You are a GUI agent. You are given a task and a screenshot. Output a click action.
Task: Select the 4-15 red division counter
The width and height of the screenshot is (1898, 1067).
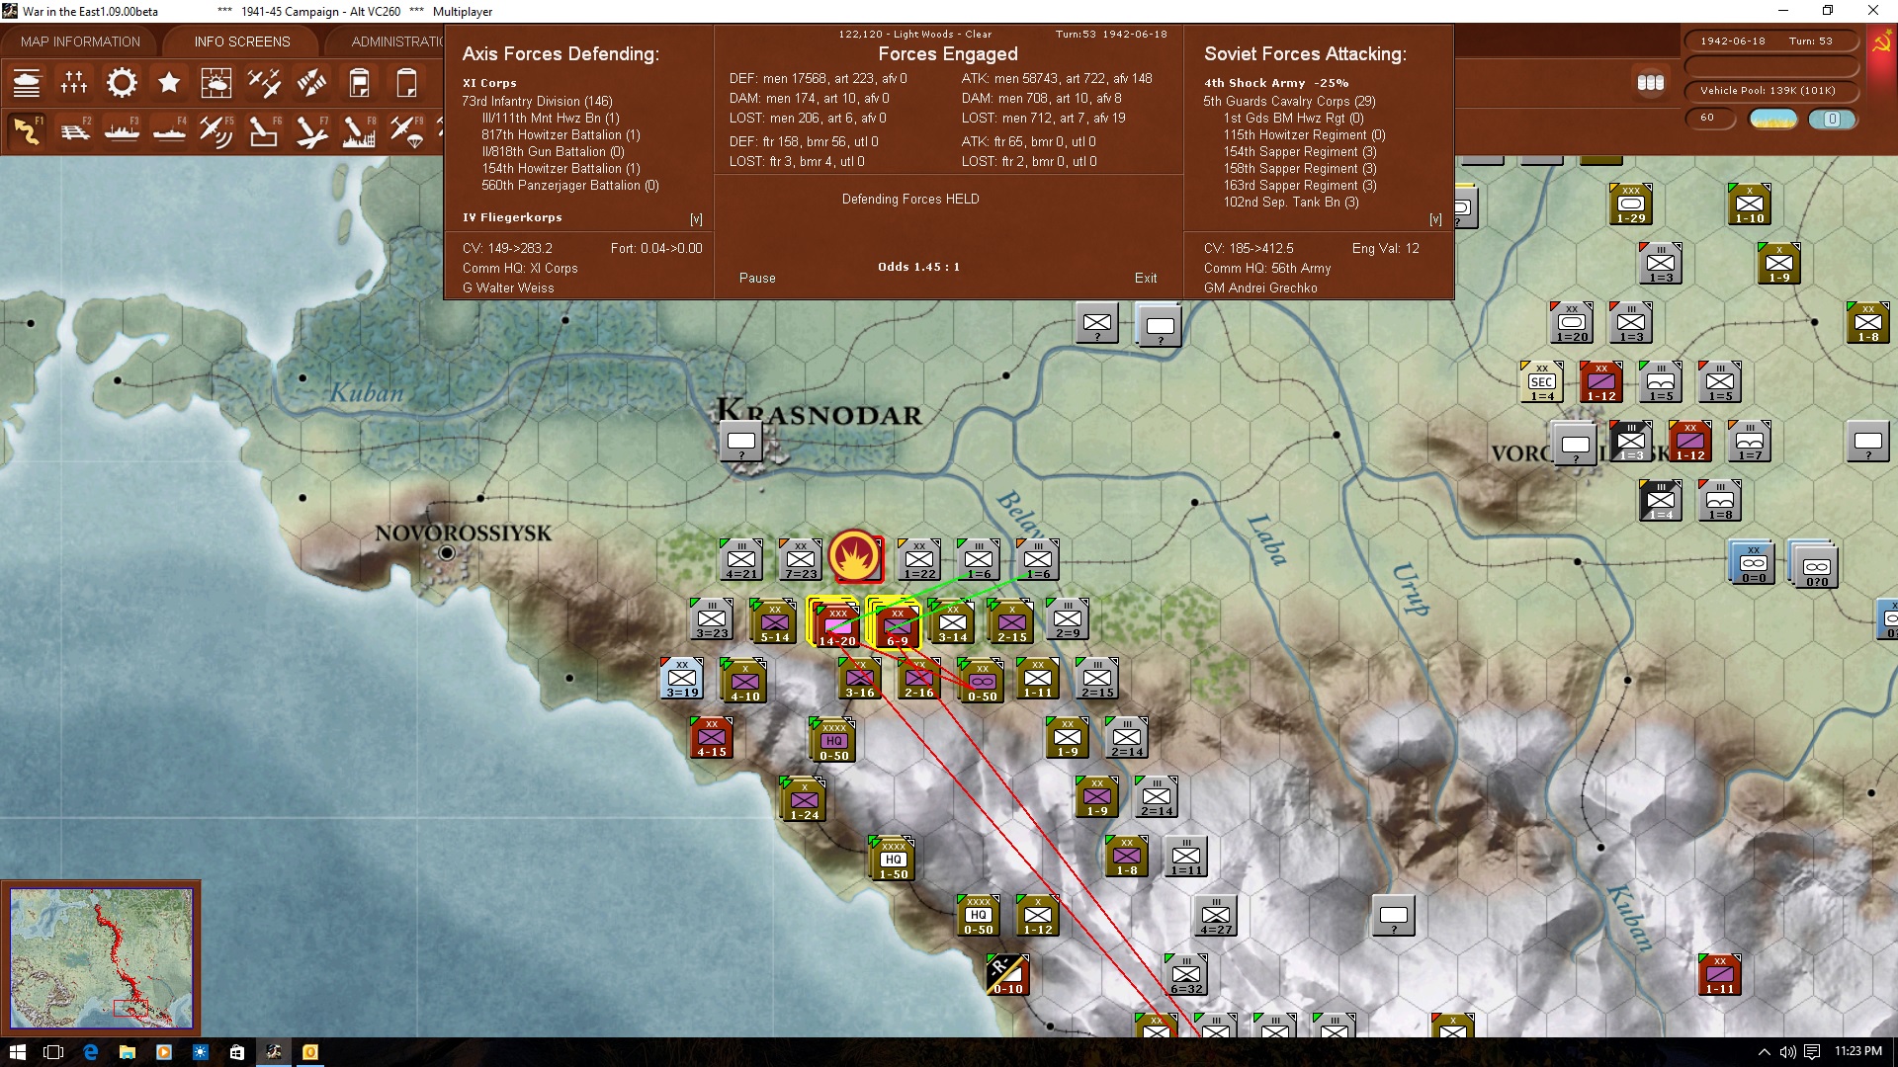711,737
